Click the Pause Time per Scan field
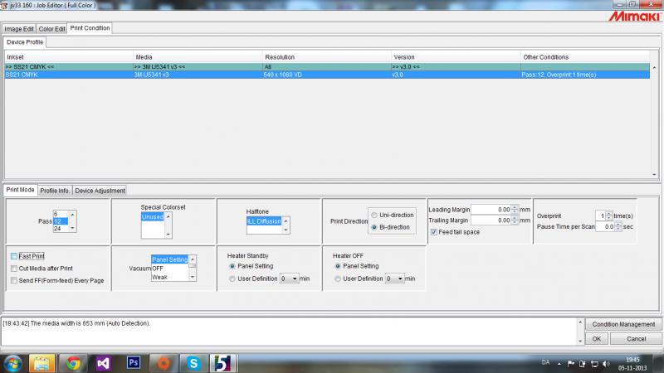Screen dimensions: 664x373 point(605,226)
